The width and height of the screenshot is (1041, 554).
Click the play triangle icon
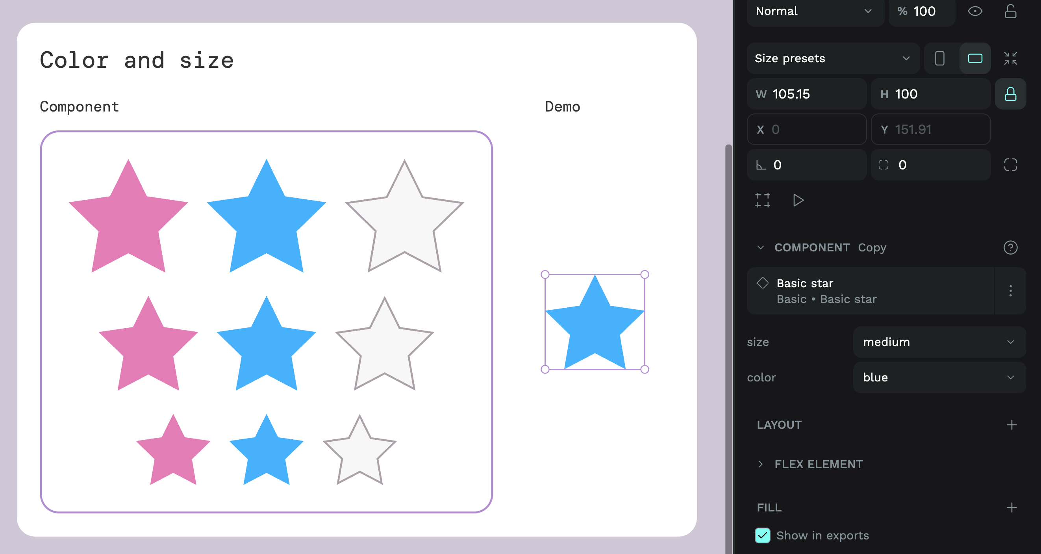[x=798, y=200]
